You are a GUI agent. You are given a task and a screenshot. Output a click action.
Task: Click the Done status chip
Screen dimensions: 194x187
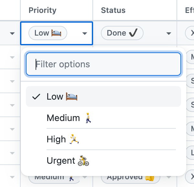122,33
